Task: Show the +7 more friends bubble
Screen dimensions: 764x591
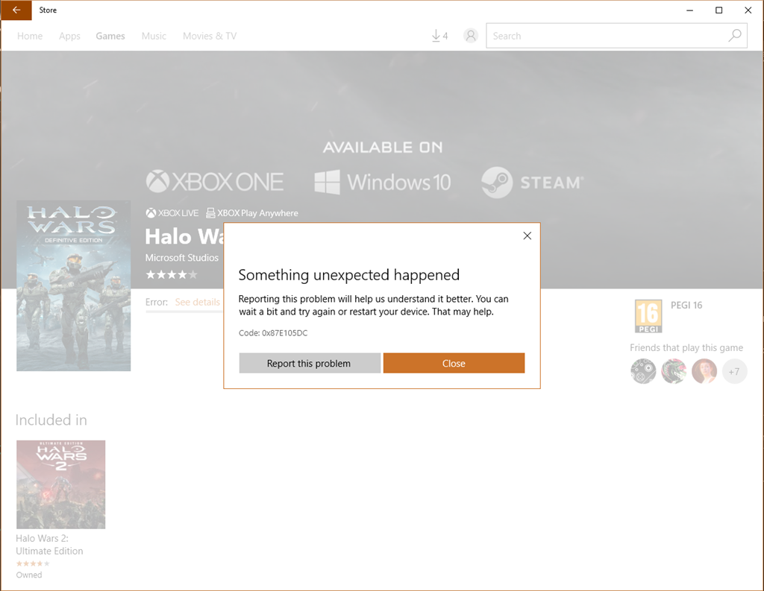Action: coord(734,372)
